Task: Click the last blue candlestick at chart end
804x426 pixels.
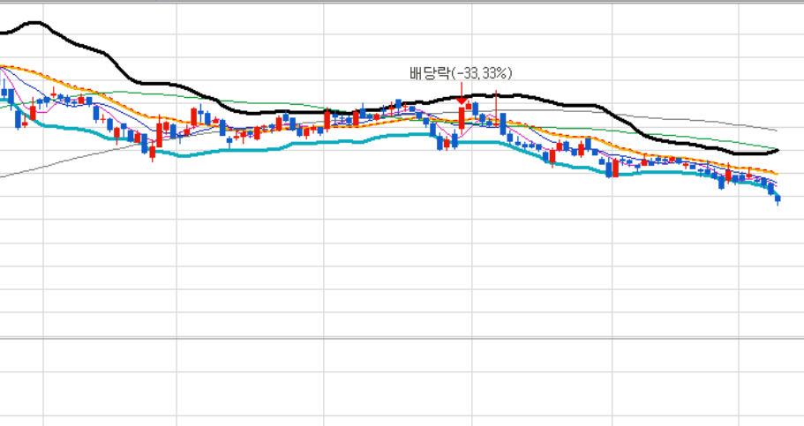Action: pyautogui.click(x=778, y=199)
